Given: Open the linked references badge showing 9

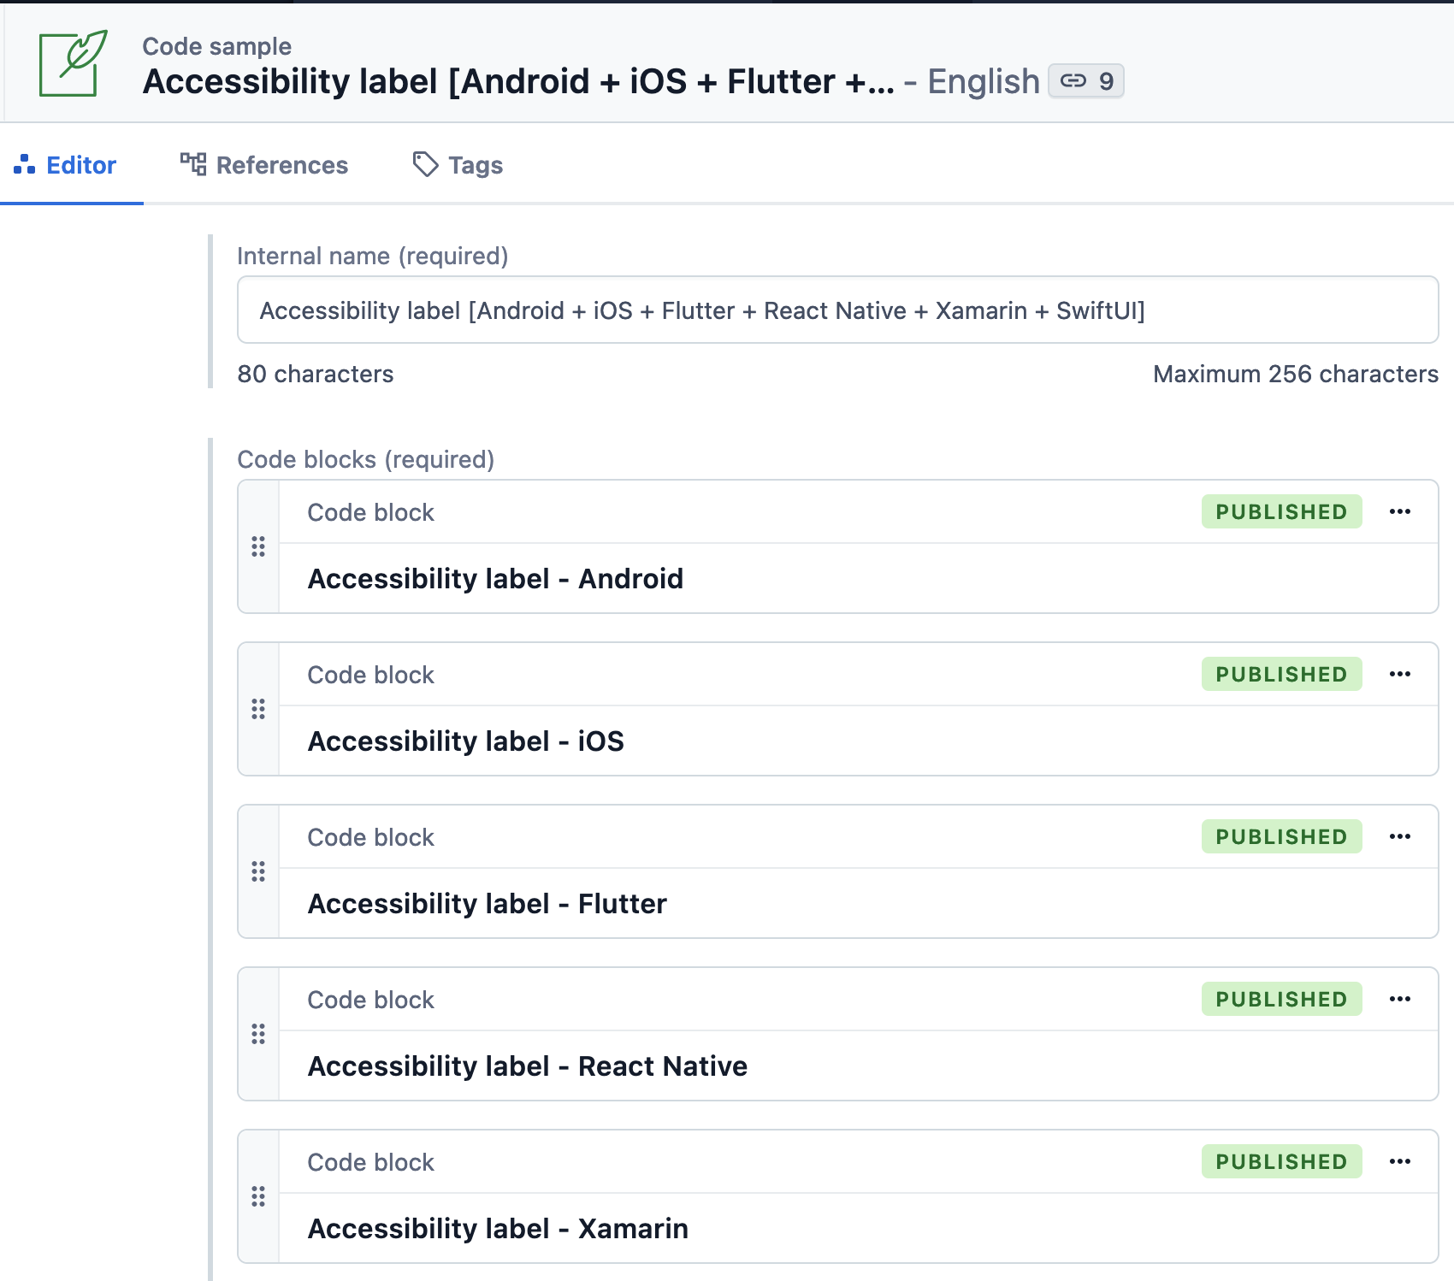Looking at the screenshot, I should (1086, 81).
